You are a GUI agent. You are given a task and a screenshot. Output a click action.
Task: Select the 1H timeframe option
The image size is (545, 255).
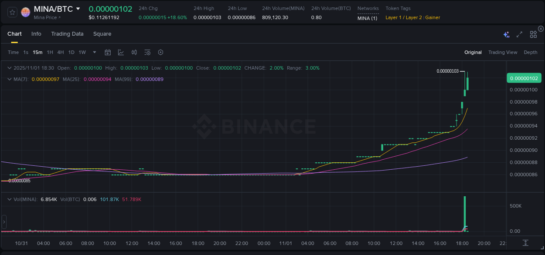[x=50, y=52]
